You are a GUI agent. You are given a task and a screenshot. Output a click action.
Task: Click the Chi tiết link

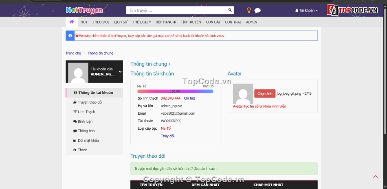[189, 98]
